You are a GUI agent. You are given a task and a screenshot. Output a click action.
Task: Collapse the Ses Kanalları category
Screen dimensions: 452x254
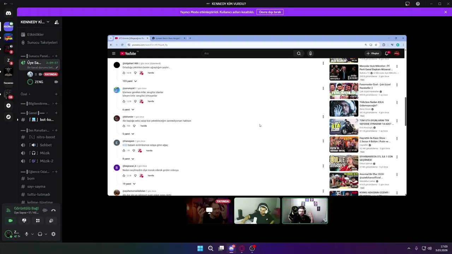(38, 130)
